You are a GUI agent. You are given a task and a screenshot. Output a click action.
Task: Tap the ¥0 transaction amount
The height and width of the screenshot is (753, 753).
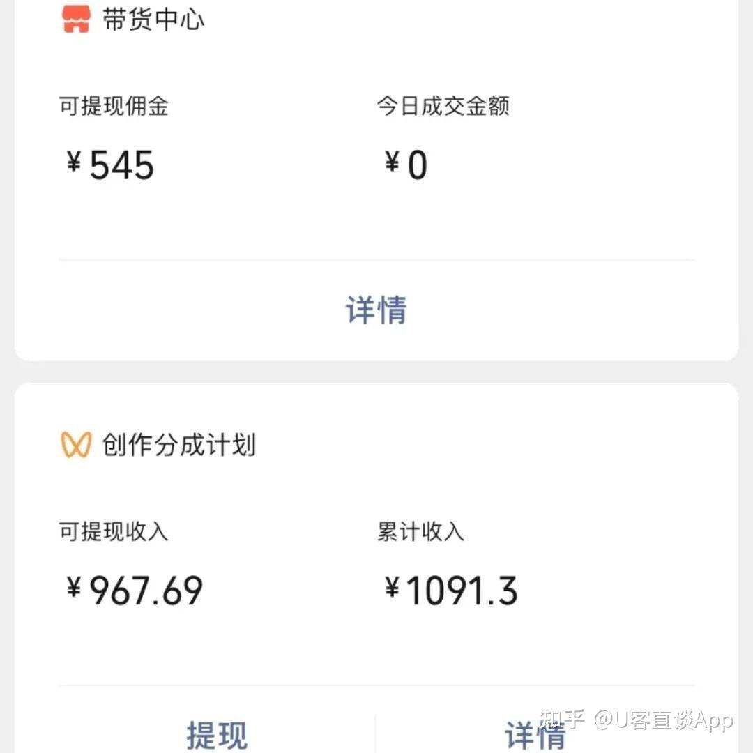[x=406, y=166]
